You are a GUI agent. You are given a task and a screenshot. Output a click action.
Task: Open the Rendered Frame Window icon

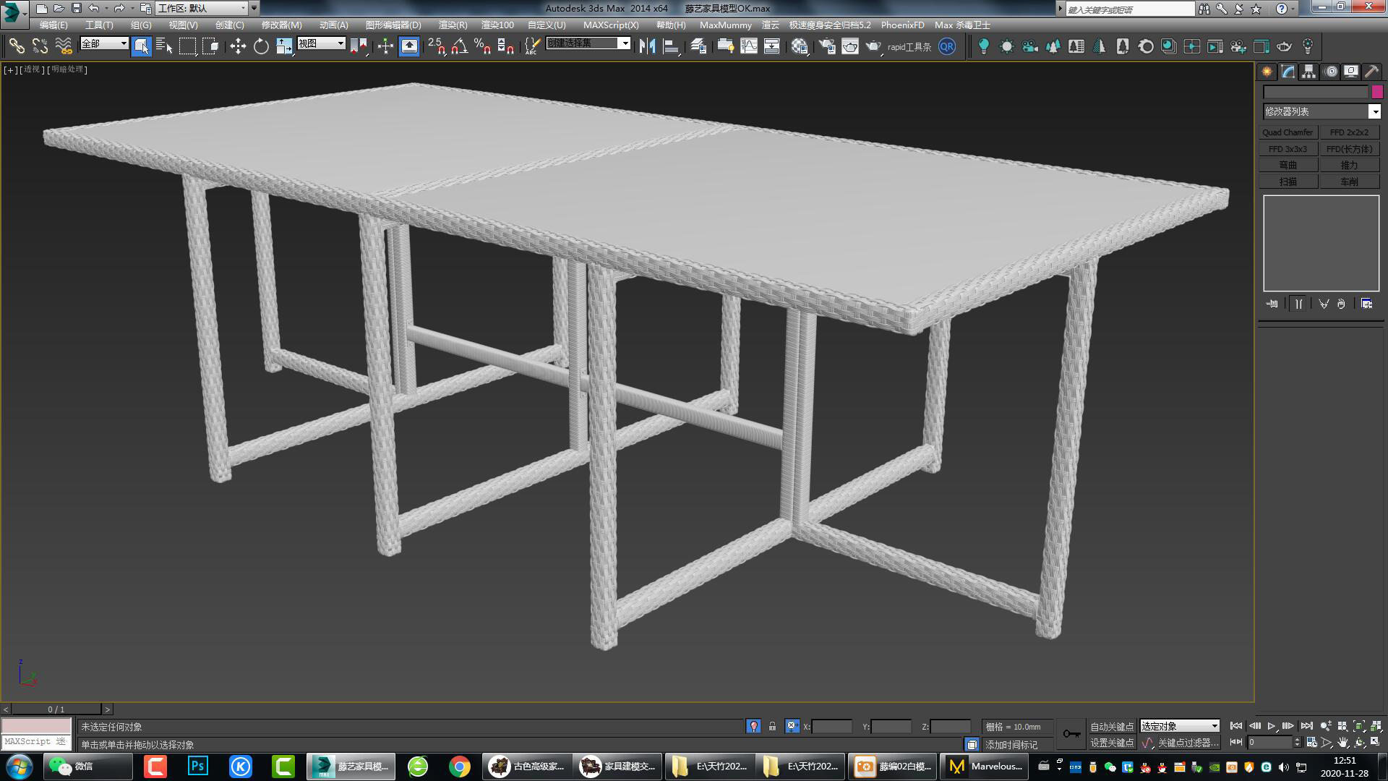coord(849,46)
